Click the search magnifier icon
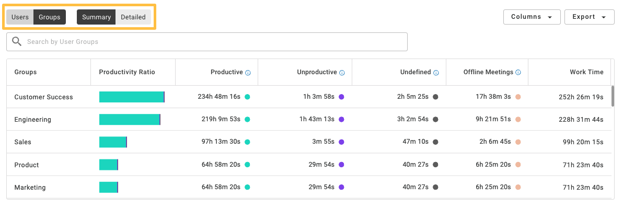Image resolution: width=623 pixels, height=208 pixels. [17, 41]
